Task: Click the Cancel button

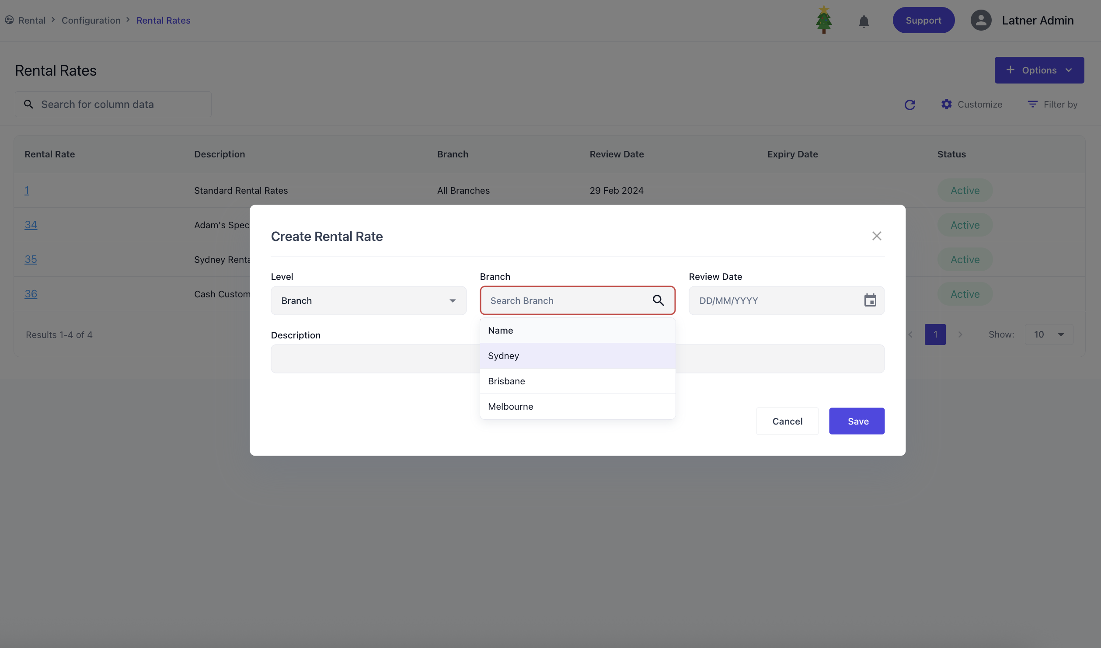Action: pyautogui.click(x=787, y=421)
